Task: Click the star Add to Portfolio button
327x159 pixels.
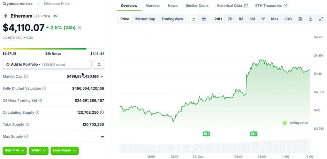Action: 47,64
